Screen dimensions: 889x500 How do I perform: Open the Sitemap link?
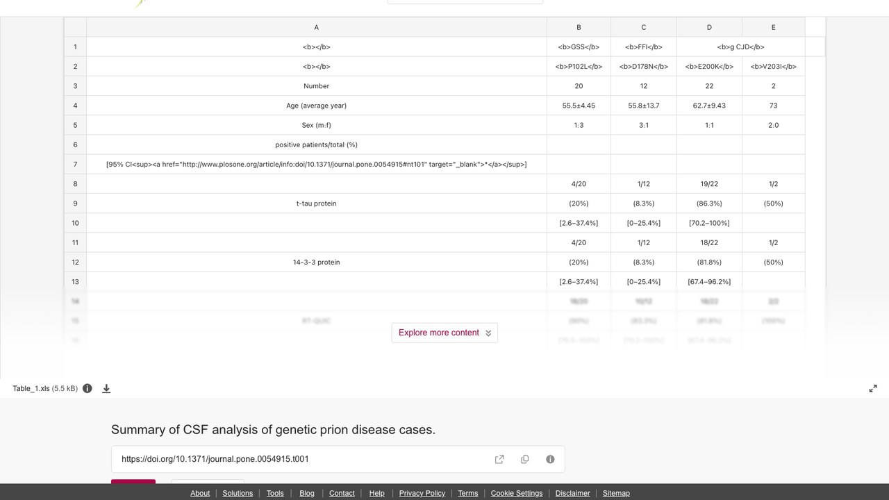pos(616,493)
